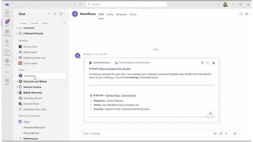Open Calendar from the left rail
The height and width of the screenshot is (142, 253).
tap(7, 33)
